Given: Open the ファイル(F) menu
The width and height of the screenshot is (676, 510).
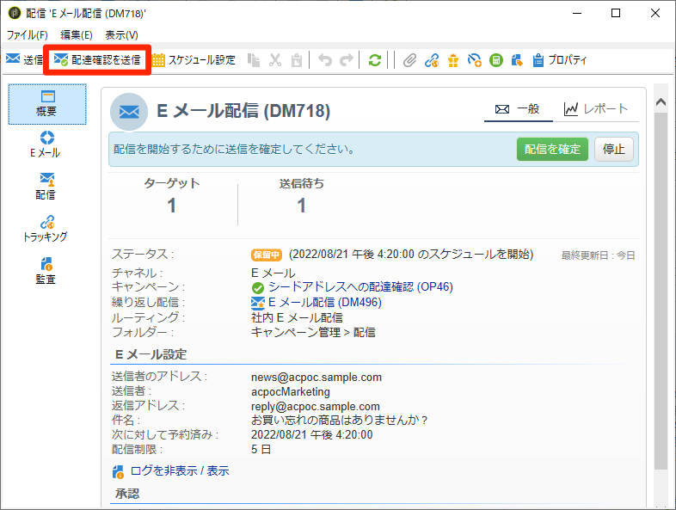Looking at the screenshot, I should click(27, 35).
